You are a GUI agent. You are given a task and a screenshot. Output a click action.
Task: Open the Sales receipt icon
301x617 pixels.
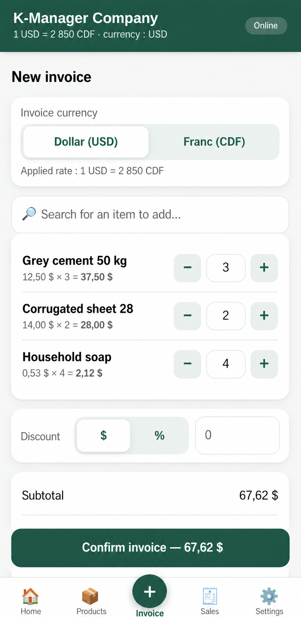[210, 596]
